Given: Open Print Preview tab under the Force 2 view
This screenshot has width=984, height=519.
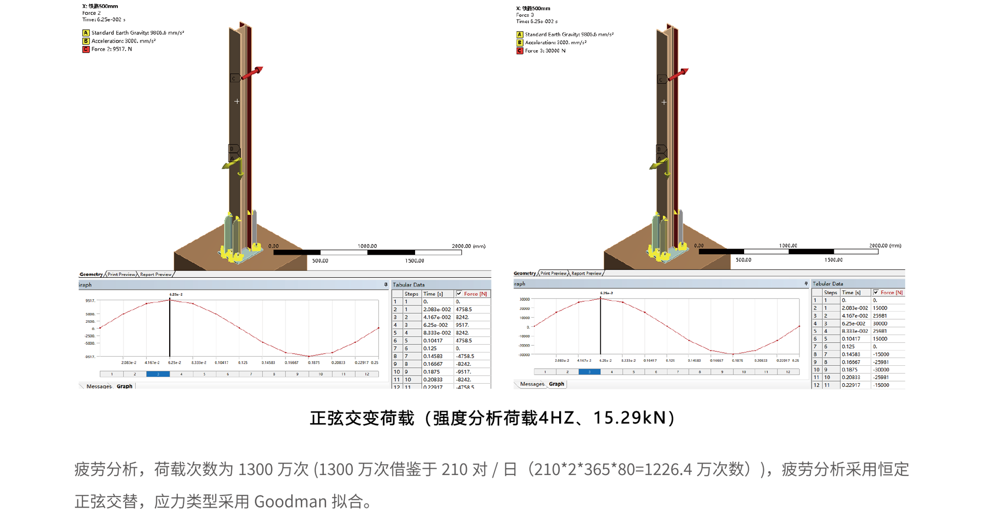Looking at the screenshot, I should coord(121,275).
